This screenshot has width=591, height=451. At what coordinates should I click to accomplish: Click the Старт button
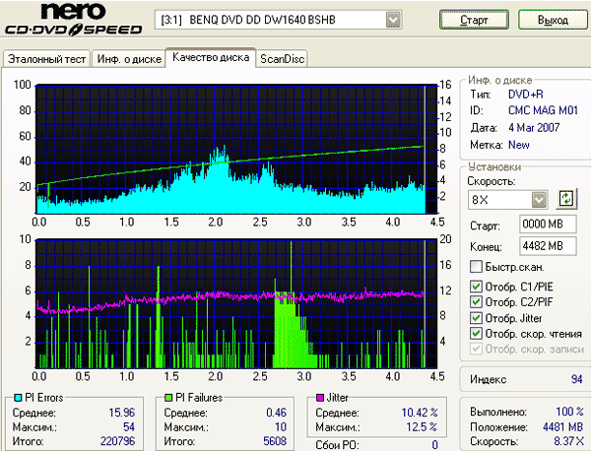tap(474, 20)
